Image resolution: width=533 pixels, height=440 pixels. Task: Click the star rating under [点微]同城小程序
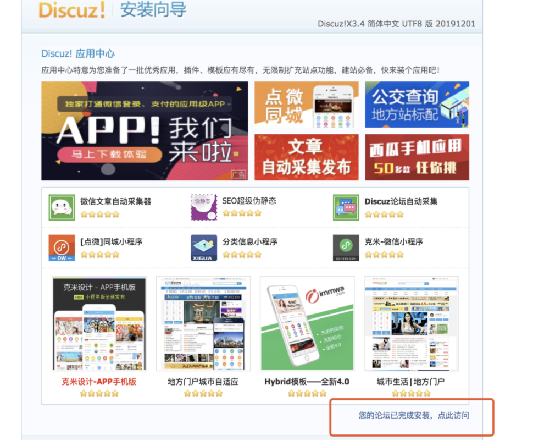click(x=100, y=255)
